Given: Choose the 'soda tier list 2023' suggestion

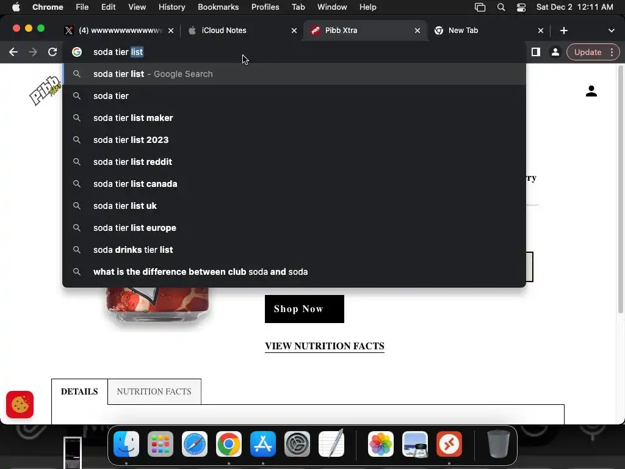Looking at the screenshot, I should point(294,140).
